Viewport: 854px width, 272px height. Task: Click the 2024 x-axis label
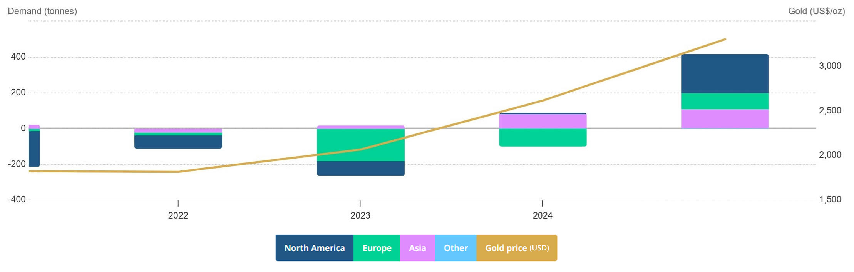point(542,215)
